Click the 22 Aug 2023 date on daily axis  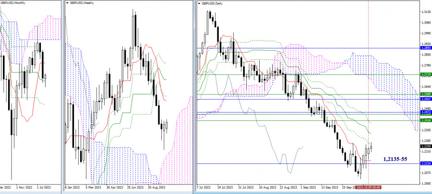tap(289, 187)
